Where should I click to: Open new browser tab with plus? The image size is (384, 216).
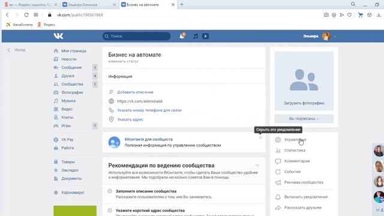[x=182, y=4]
